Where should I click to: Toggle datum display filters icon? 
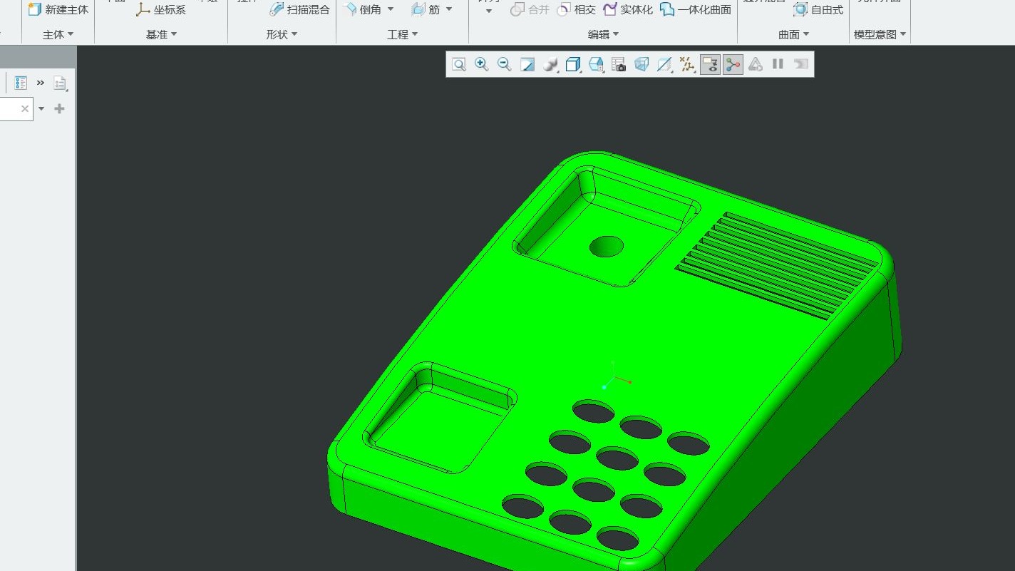(687, 65)
